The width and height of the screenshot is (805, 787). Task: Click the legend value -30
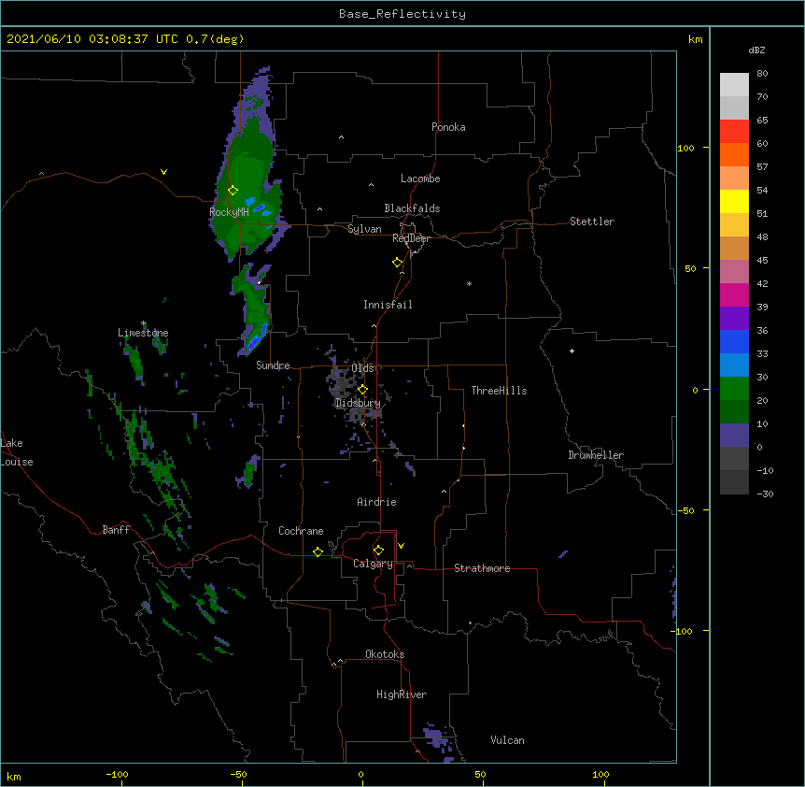point(765,494)
